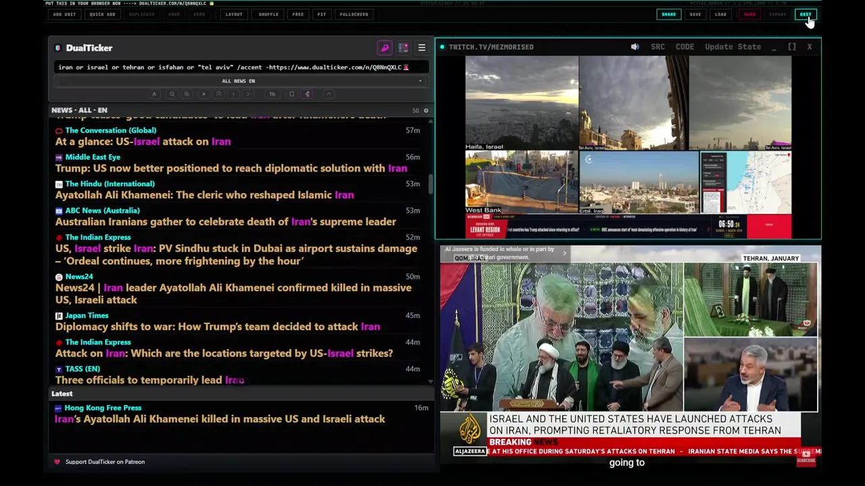Open the DualTicker hamburger menu
865x486 pixels.
tap(422, 48)
